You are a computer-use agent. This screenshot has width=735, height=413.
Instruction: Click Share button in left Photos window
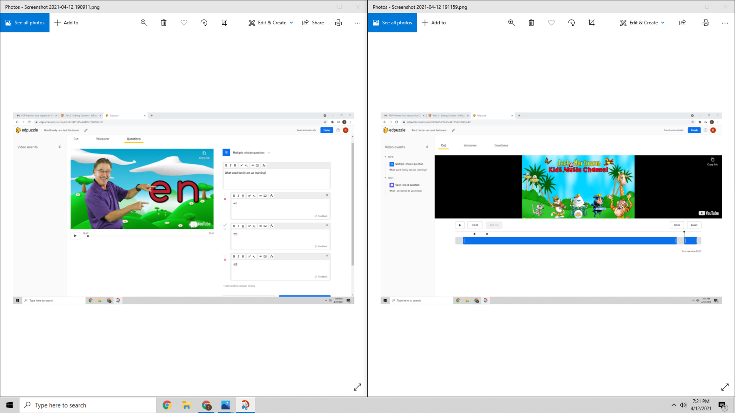tap(313, 23)
